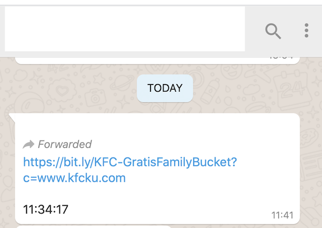Open the three-dot more options menu
322x228 pixels.
(x=306, y=31)
